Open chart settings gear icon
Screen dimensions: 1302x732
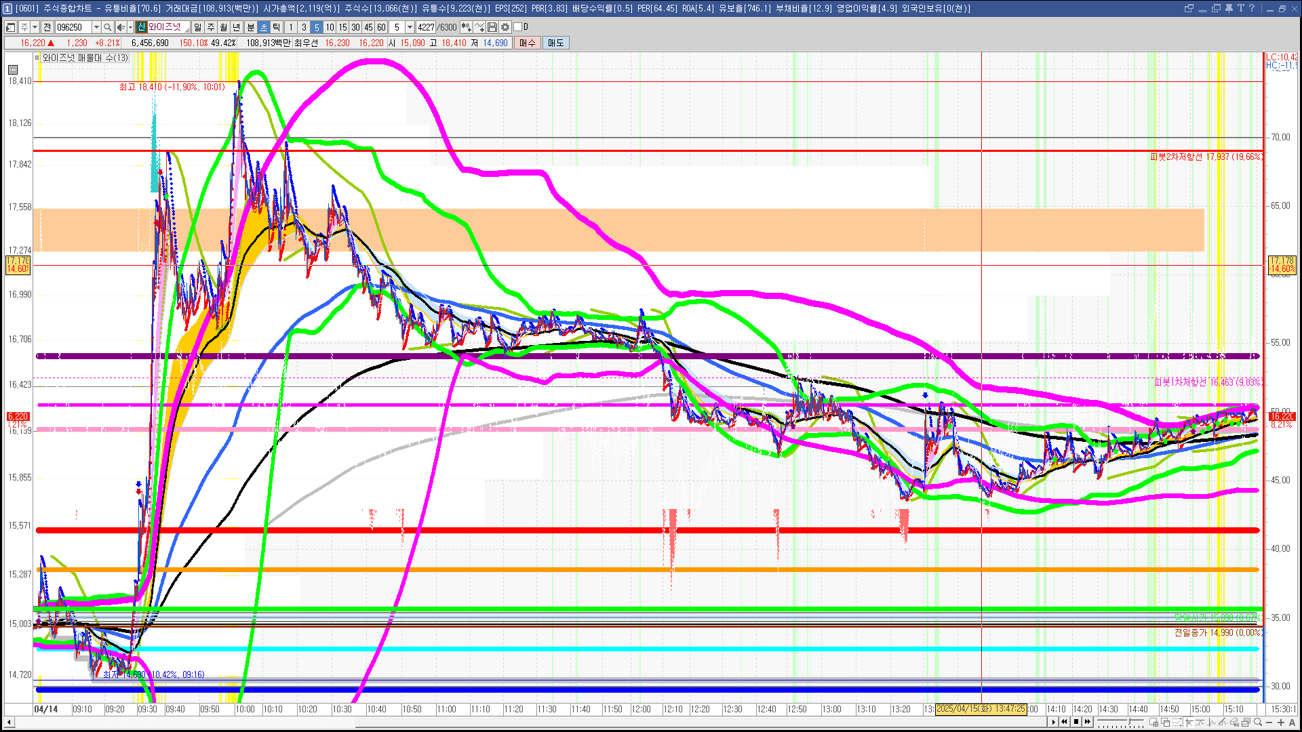pyautogui.click(x=505, y=27)
